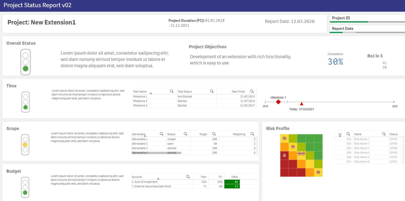Click the green Time traffic light
The height and width of the screenshot is (201, 405).
click(x=25, y=107)
